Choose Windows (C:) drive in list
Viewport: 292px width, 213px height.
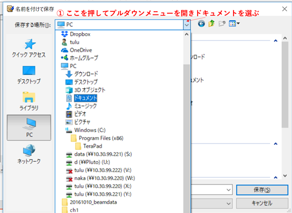(86, 130)
